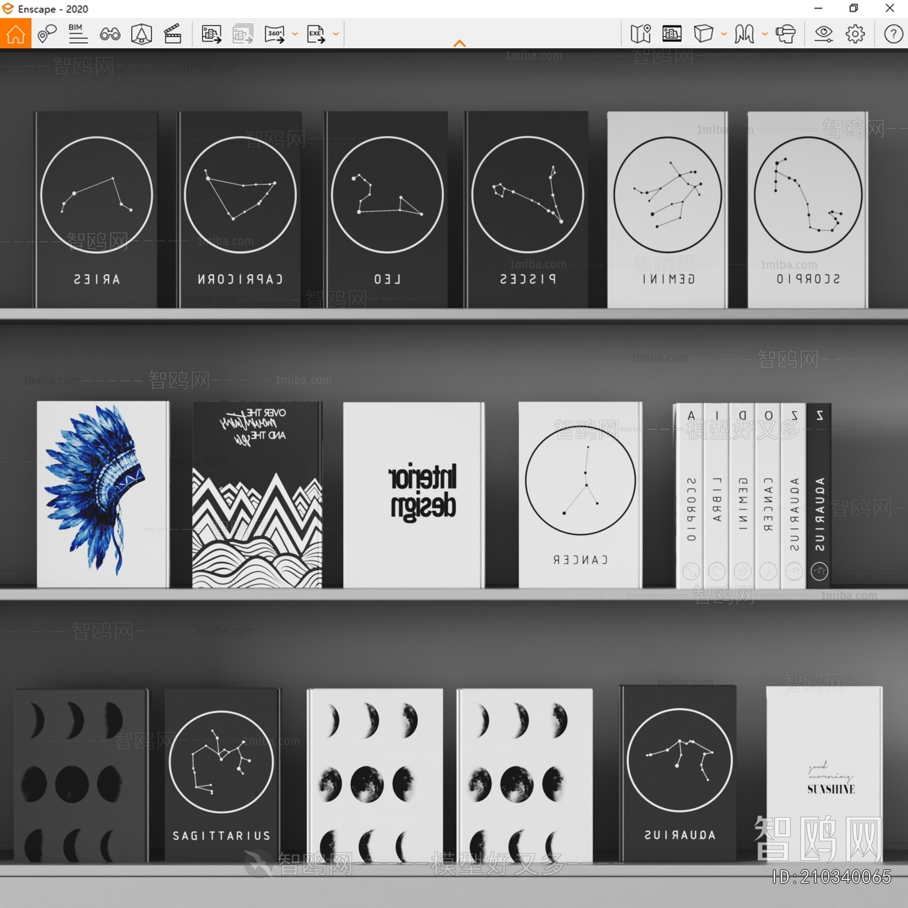Toggle the safe frame tool icon
Viewport: 908px width, 908px height.
click(141, 34)
